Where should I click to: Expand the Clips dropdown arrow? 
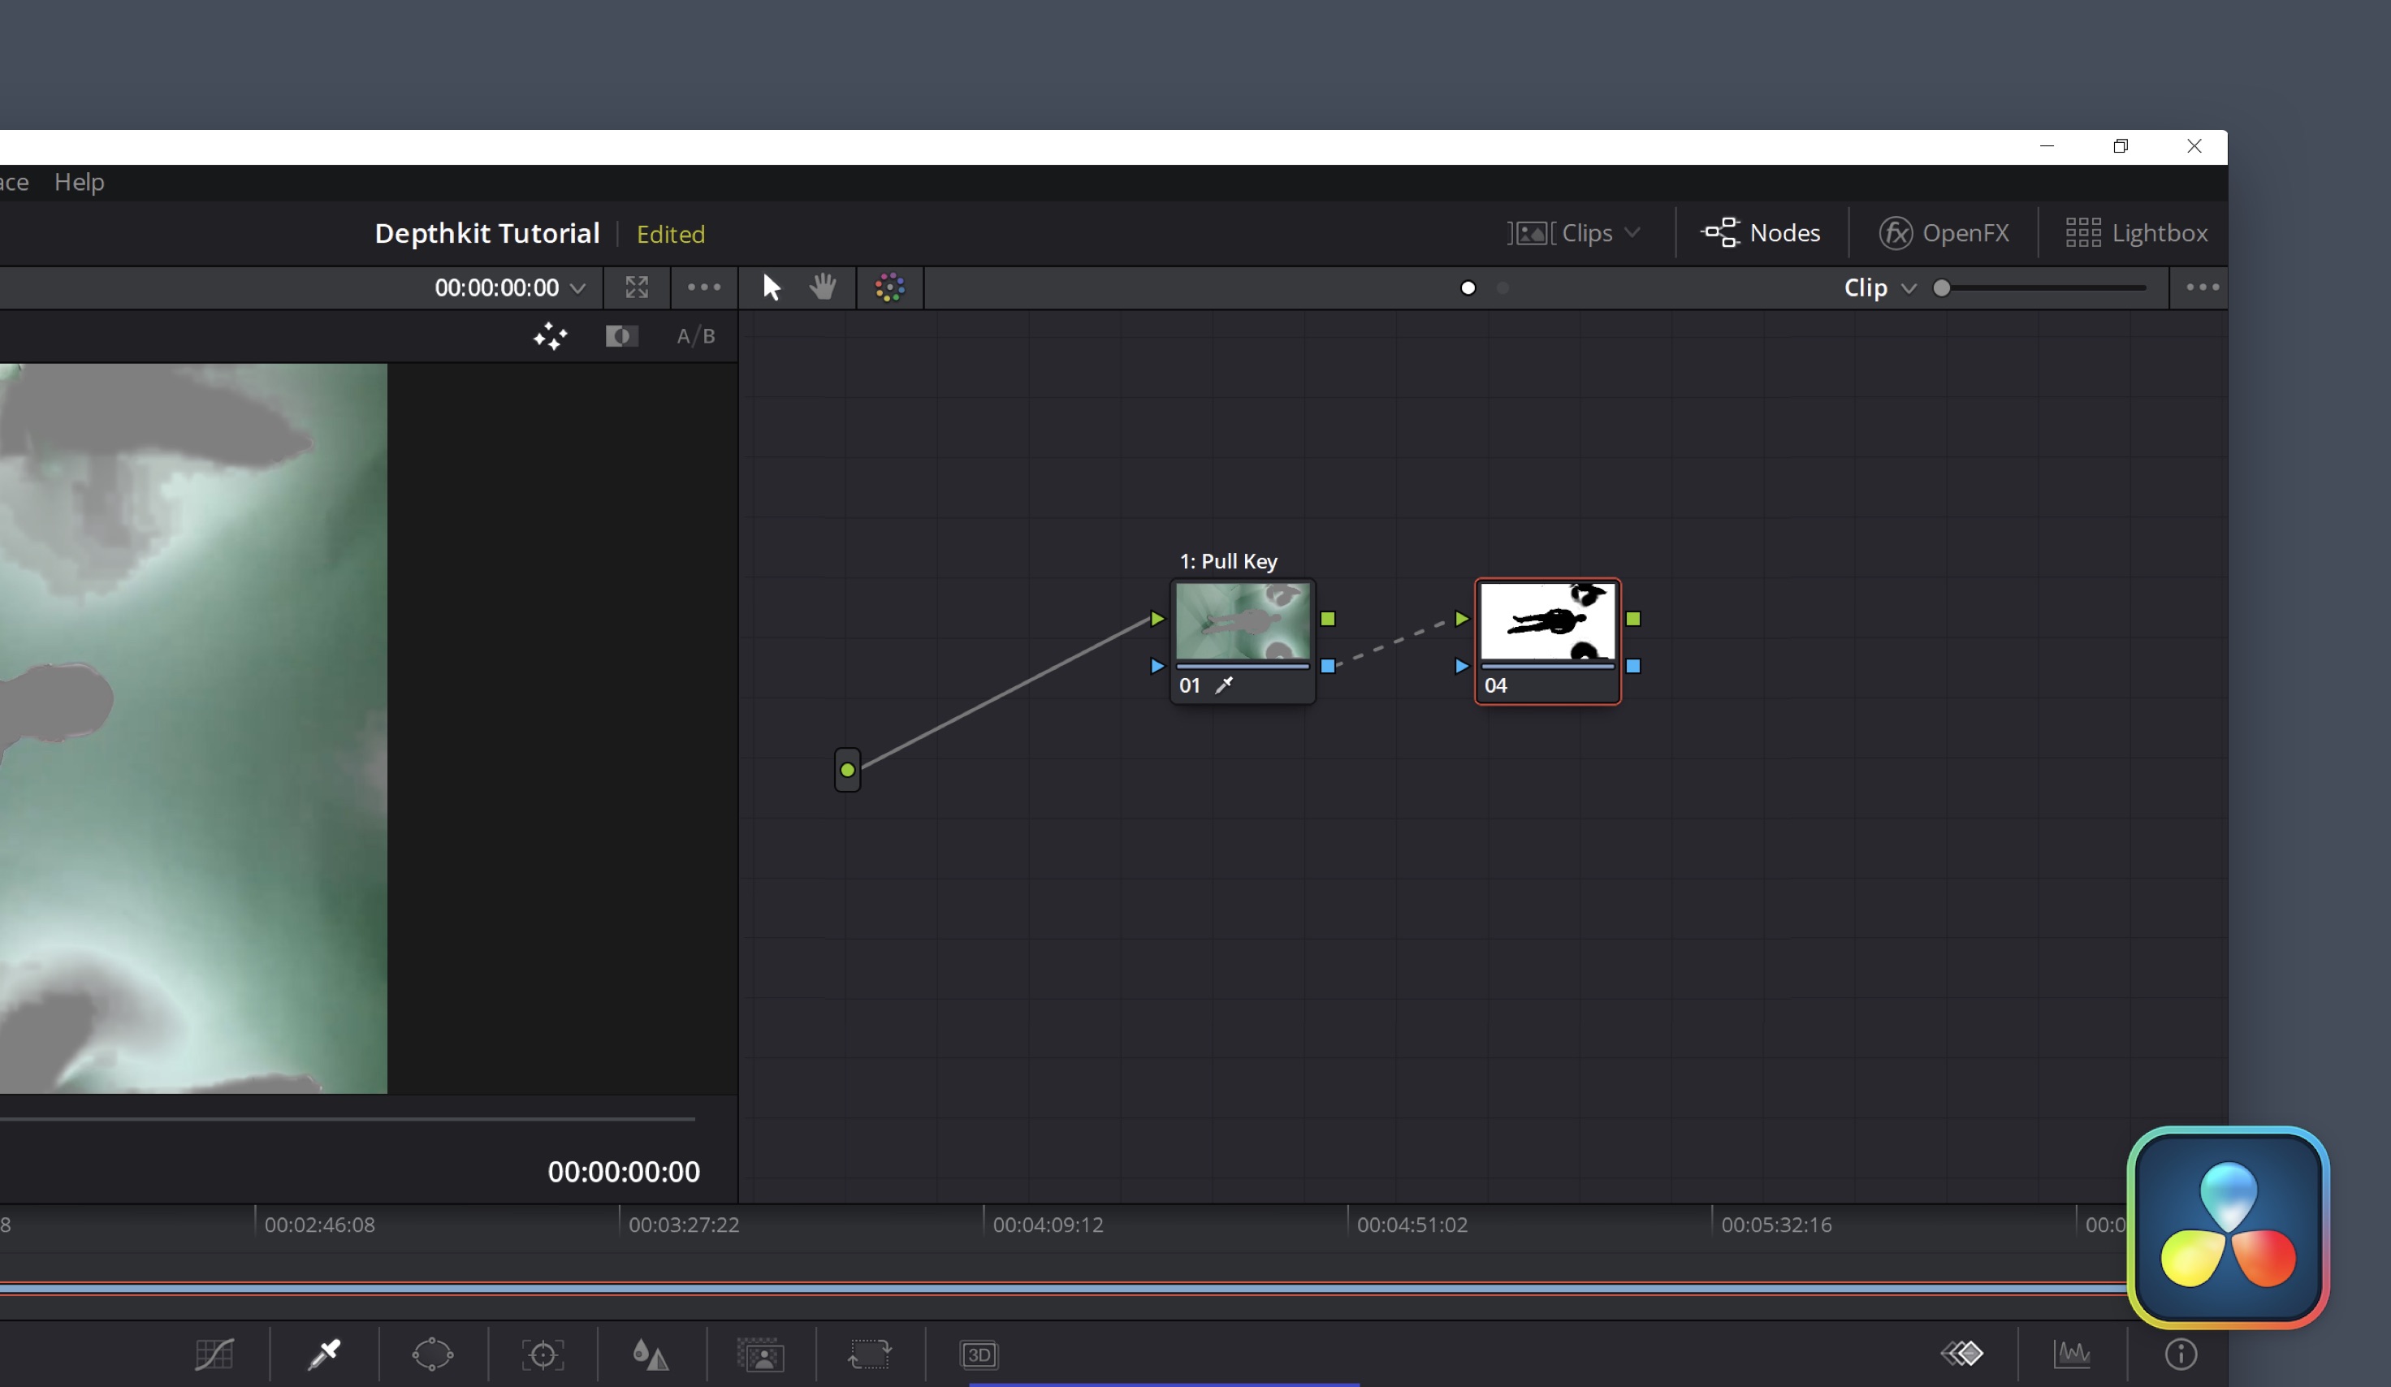[x=1633, y=232]
